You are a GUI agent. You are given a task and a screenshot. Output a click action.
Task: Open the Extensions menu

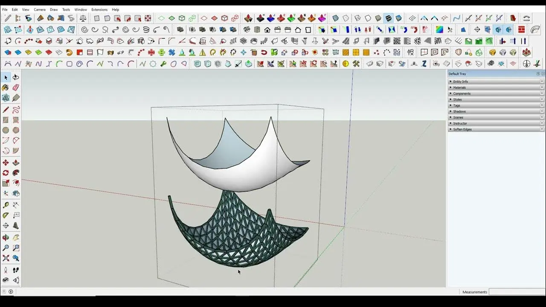pos(99,9)
